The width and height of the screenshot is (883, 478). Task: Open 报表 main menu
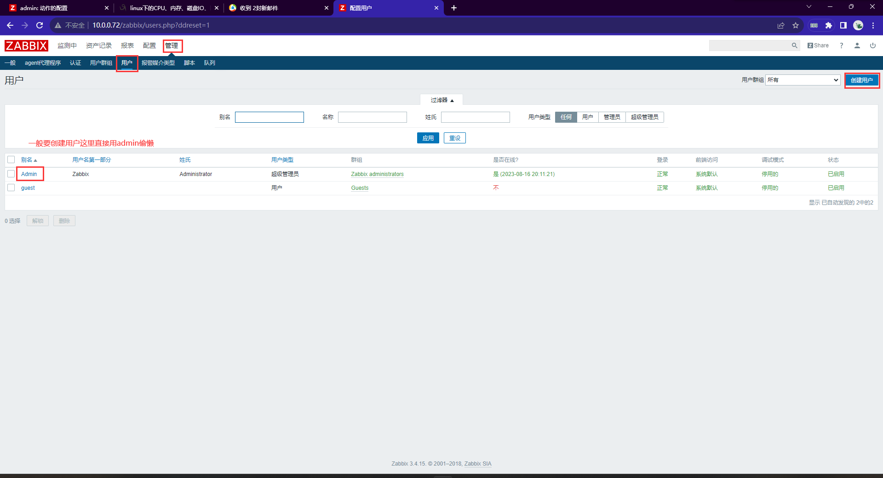(127, 46)
